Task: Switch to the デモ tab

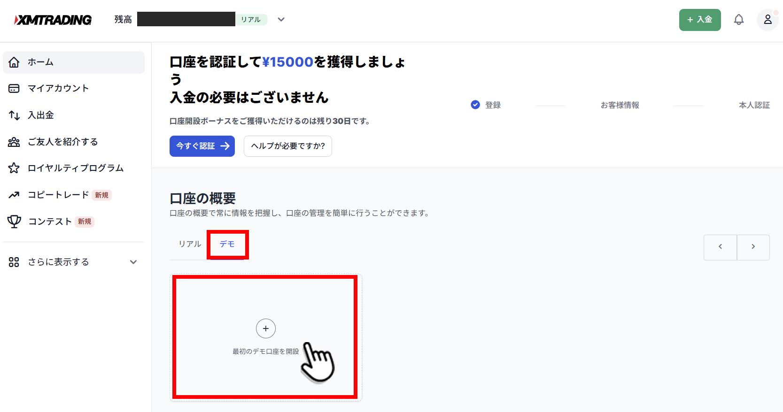Action: click(227, 244)
